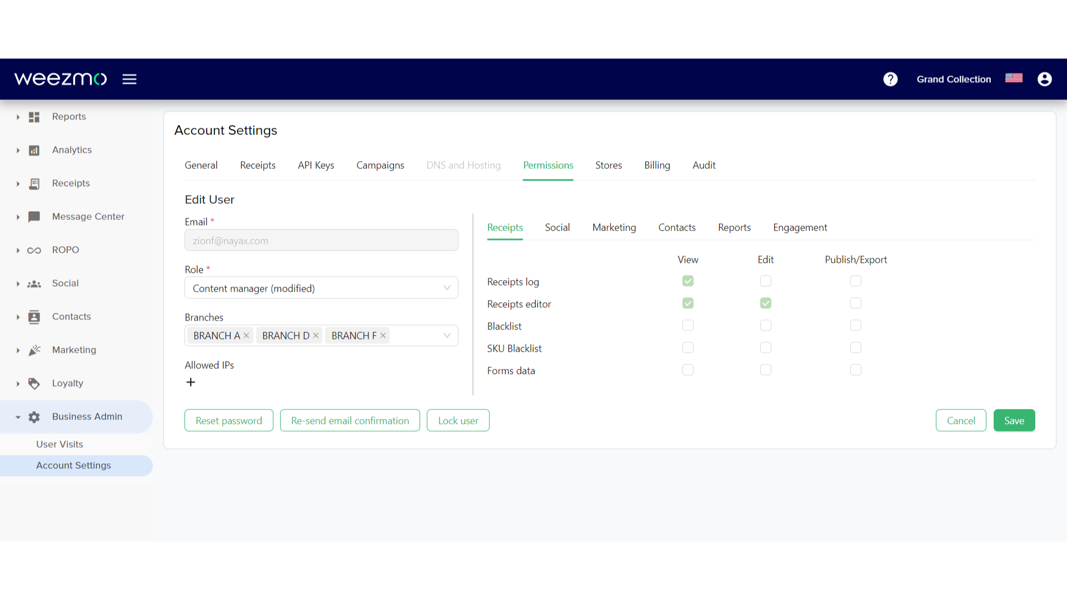Expand the Branches dropdown

click(x=448, y=336)
